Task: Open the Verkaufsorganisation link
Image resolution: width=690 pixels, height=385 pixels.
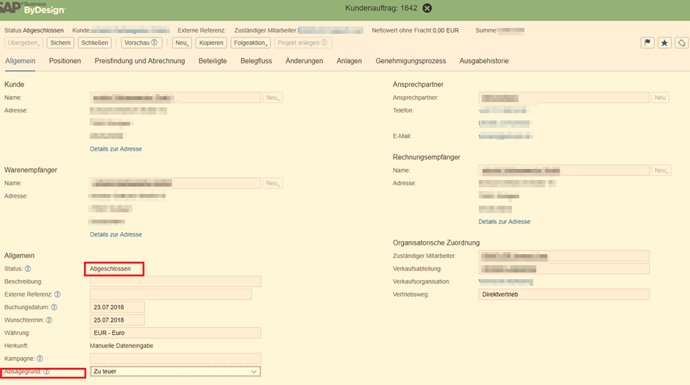Action: pyautogui.click(x=505, y=281)
